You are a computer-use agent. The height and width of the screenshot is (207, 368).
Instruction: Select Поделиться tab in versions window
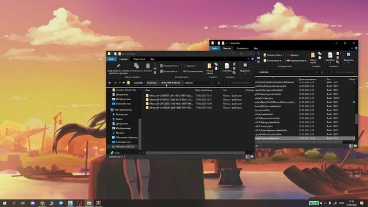139,59
